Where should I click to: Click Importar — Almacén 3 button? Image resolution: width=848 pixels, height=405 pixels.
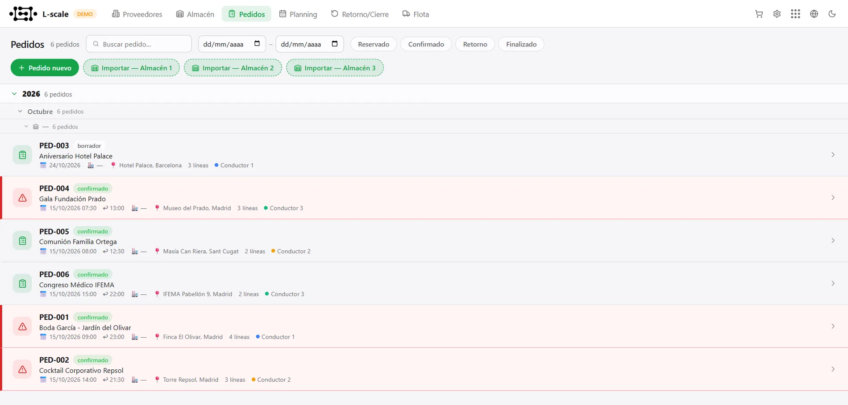coord(335,68)
